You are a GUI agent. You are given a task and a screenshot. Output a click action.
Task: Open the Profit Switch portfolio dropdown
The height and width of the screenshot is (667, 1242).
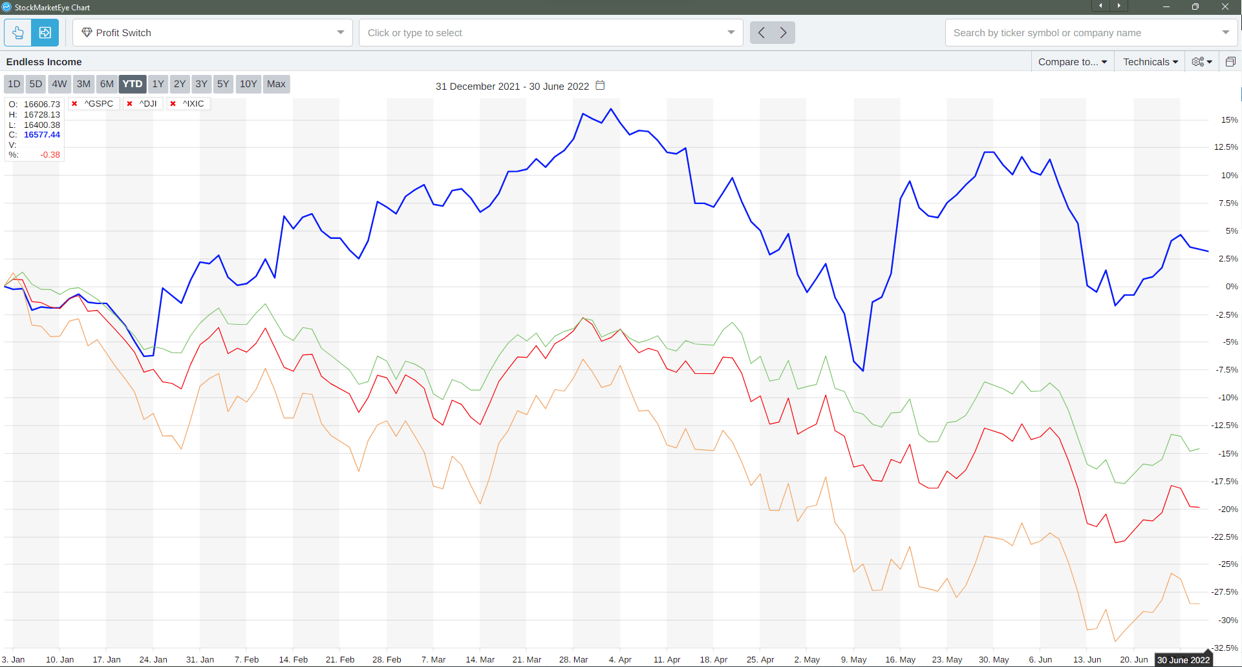click(x=212, y=32)
